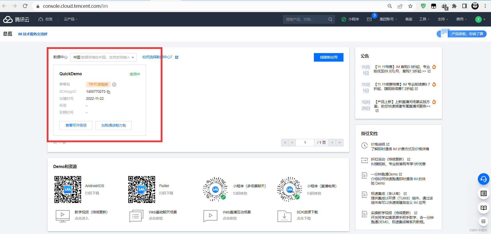Bookmark page with the star icon
Viewport: 491px width, 234px height.
pyautogui.click(x=410, y=6)
